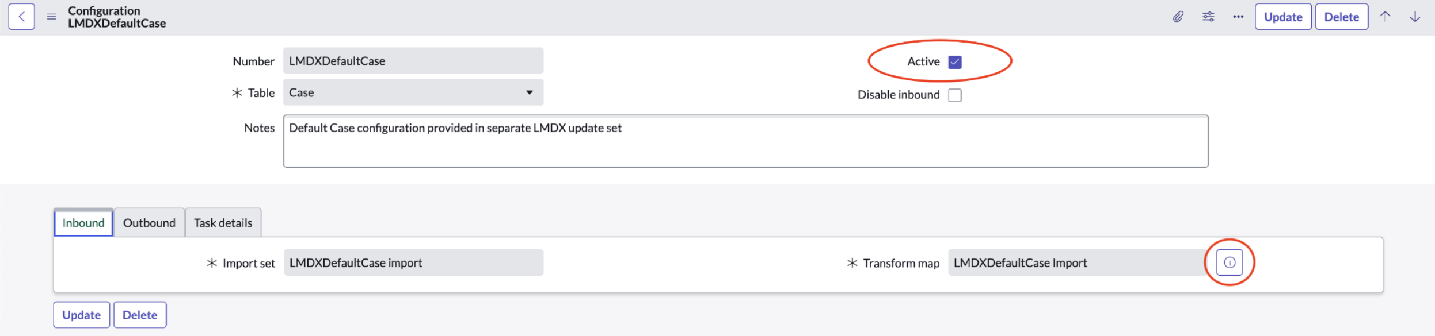
Task: Click the Delete button in the header
Action: 1342,17
